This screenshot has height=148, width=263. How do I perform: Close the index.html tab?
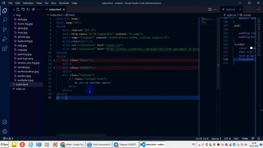64,9
